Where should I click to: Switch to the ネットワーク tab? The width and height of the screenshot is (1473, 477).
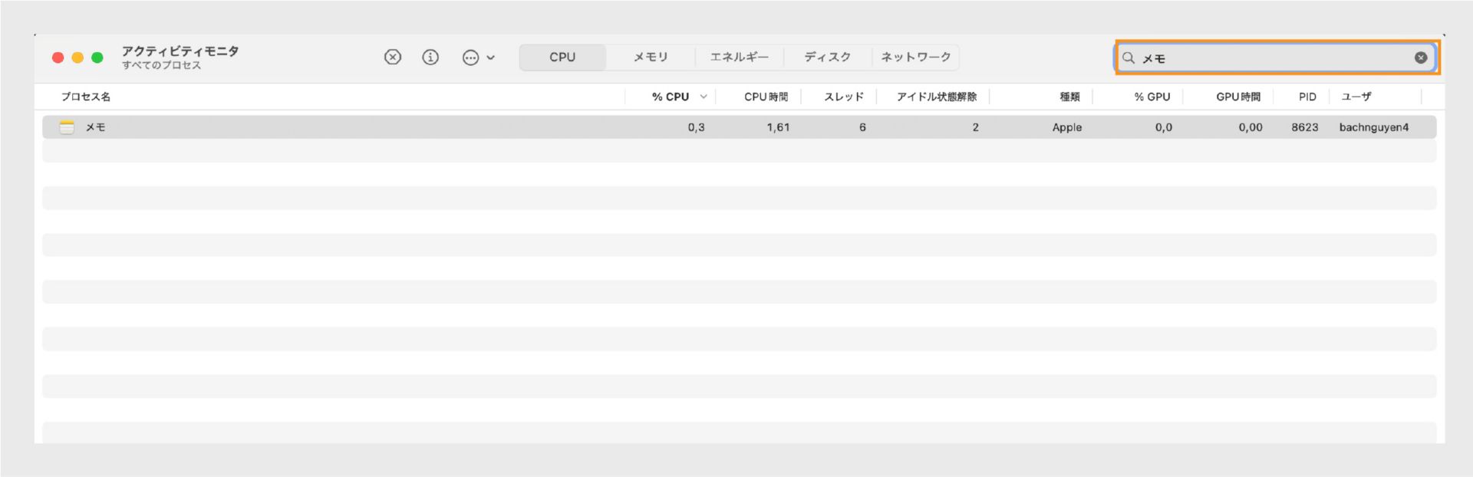pyautogui.click(x=916, y=58)
